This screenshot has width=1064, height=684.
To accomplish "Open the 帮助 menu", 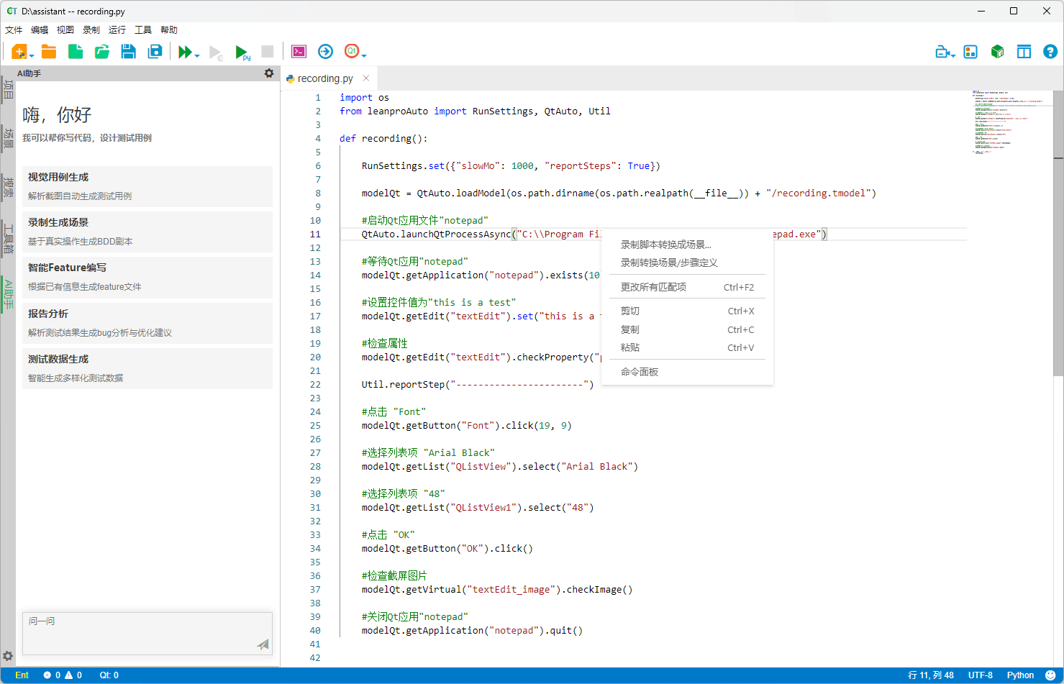I will coord(169,29).
